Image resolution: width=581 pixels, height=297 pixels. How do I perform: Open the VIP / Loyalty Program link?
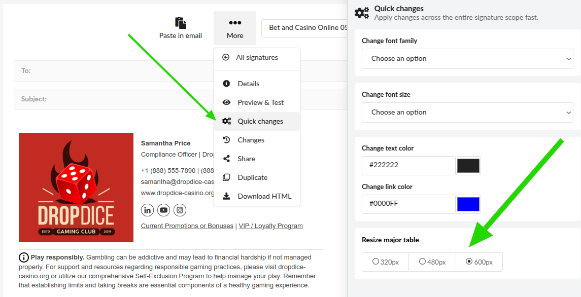(x=270, y=226)
